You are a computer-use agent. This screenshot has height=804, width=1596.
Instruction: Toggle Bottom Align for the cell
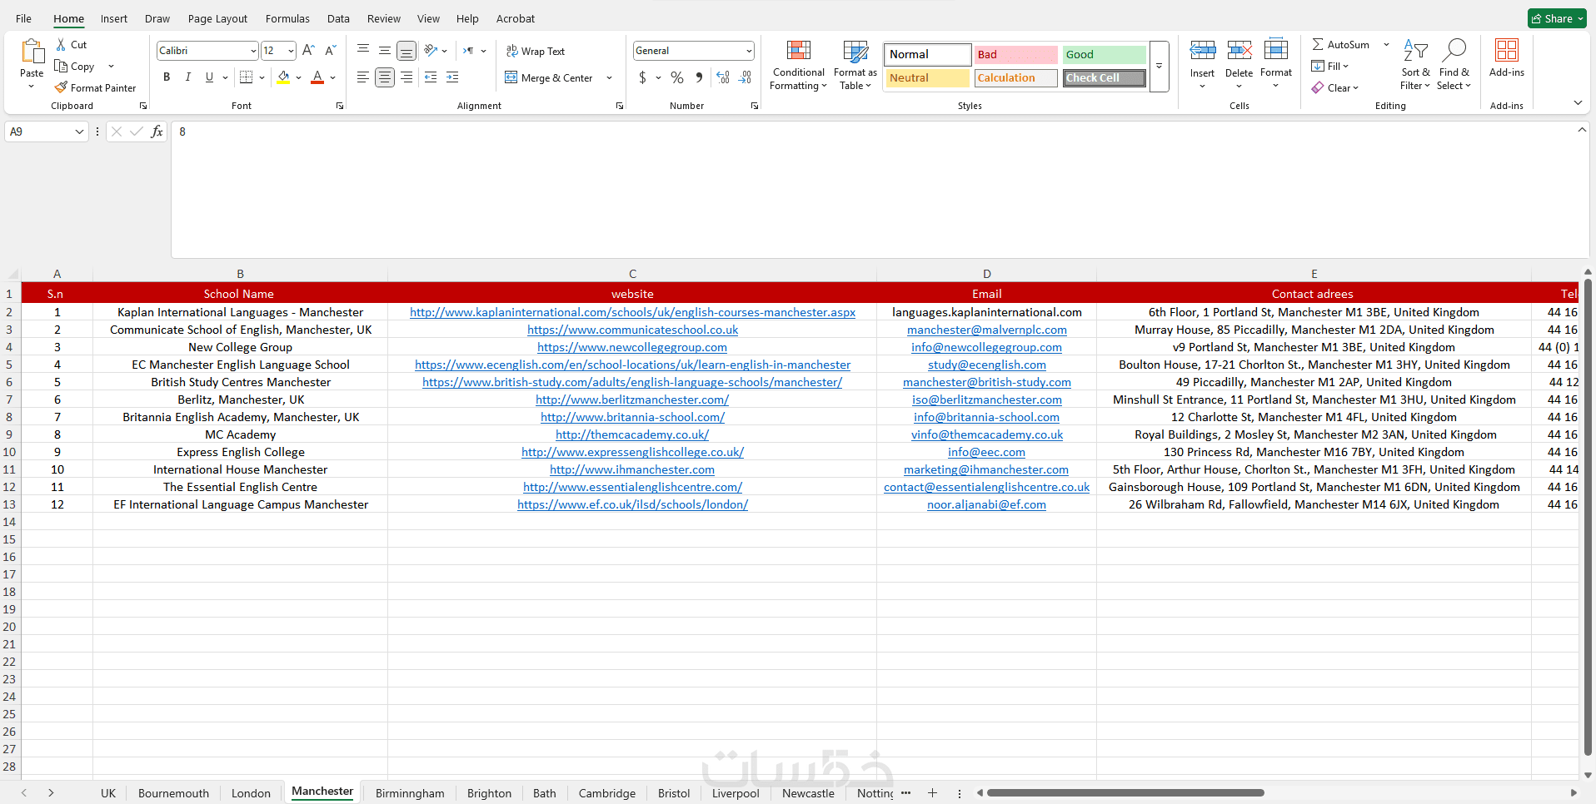[406, 51]
